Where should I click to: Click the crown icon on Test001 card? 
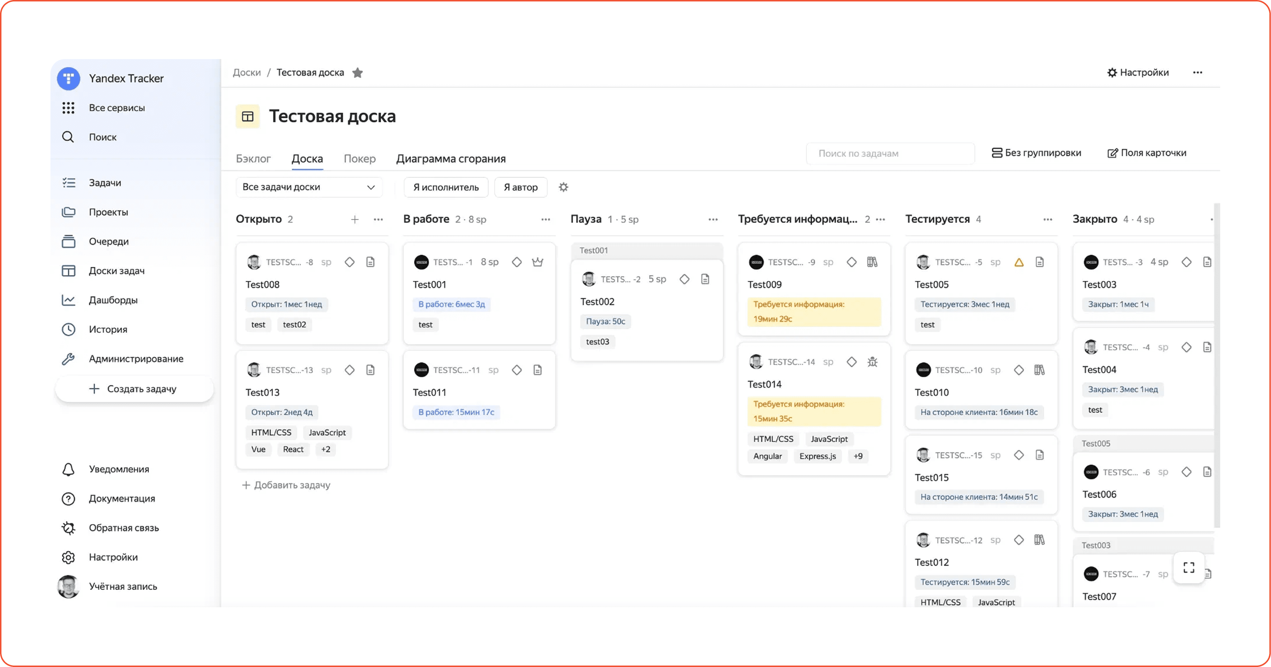(x=538, y=262)
